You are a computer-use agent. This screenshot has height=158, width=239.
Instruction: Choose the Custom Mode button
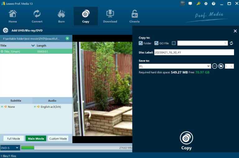58,138
